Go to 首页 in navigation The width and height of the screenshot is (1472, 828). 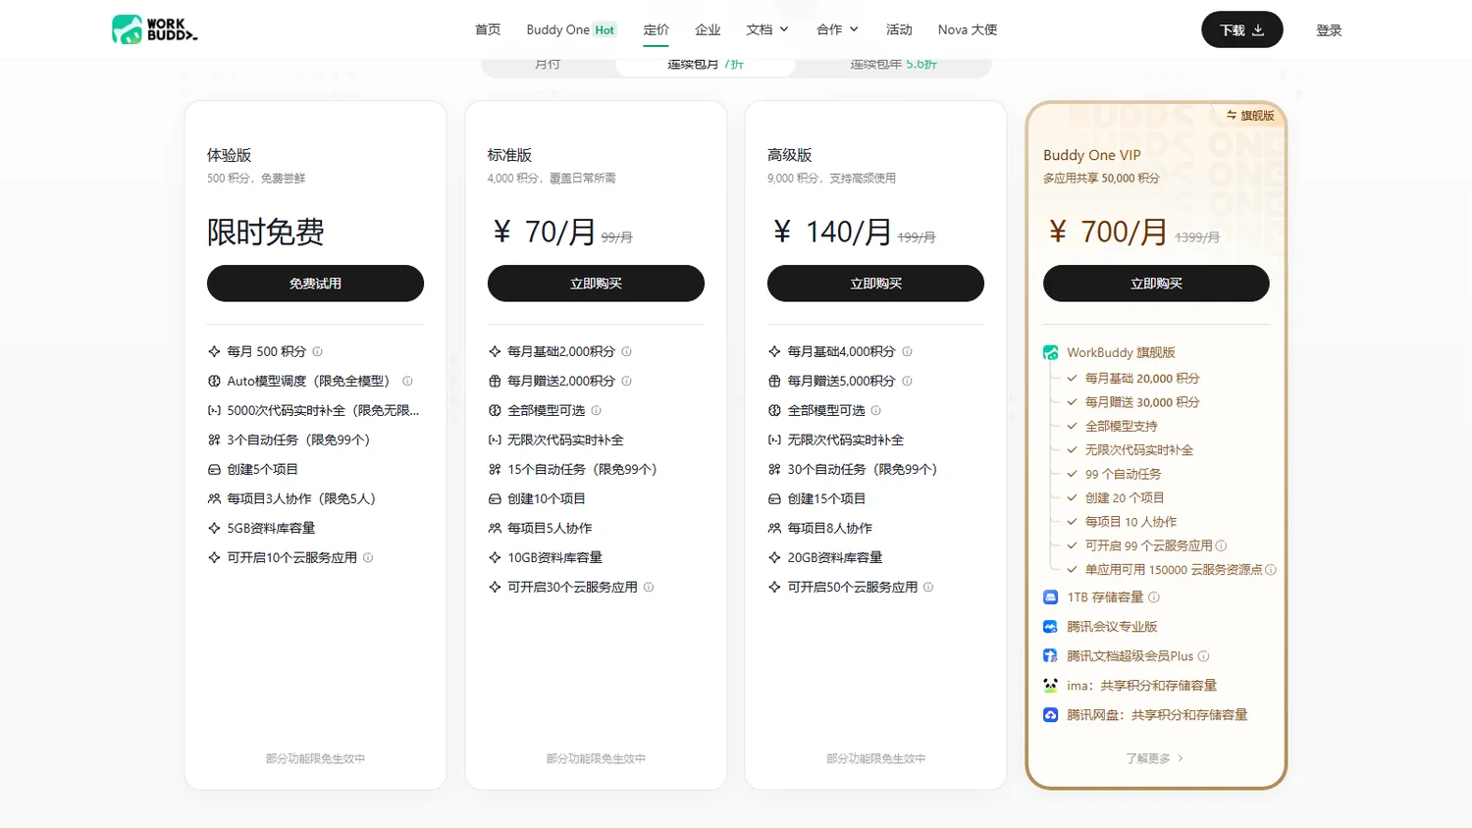[x=488, y=29]
